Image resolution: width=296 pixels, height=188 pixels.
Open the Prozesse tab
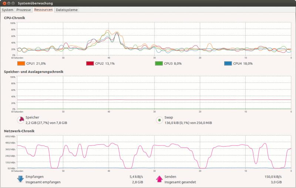pyautogui.click(x=24, y=10)
